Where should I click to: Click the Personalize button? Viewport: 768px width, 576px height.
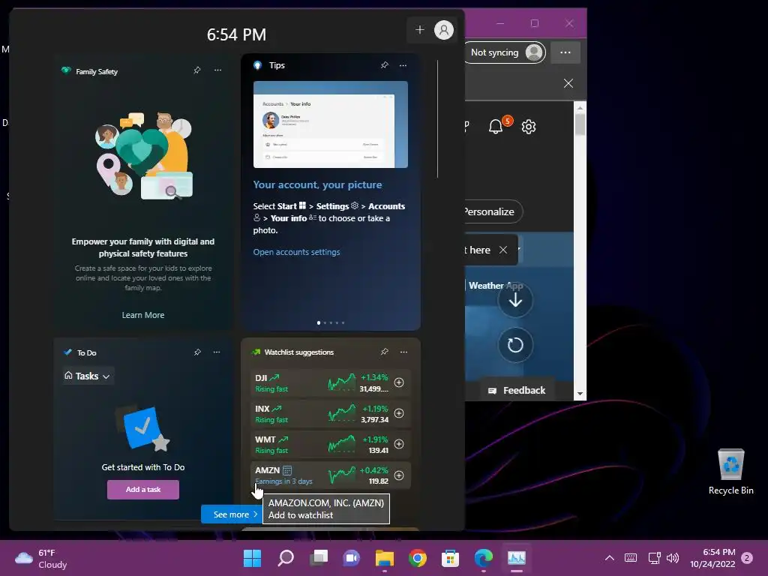pos(492,211)
